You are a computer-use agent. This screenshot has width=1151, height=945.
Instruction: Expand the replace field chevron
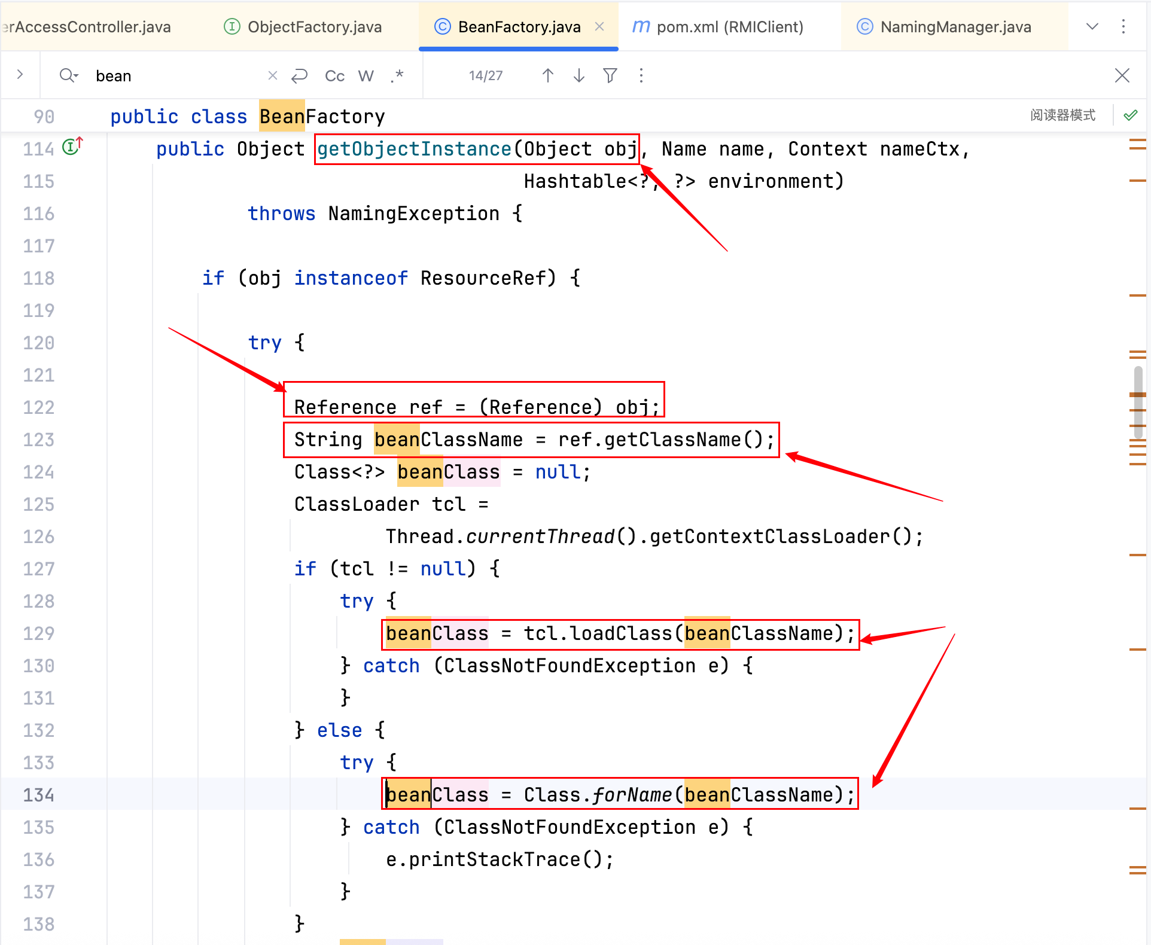pyautogui.click(x=20, y=75)
